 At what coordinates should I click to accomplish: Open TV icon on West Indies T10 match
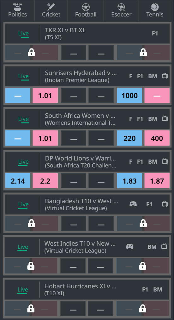tap(164, 247)
